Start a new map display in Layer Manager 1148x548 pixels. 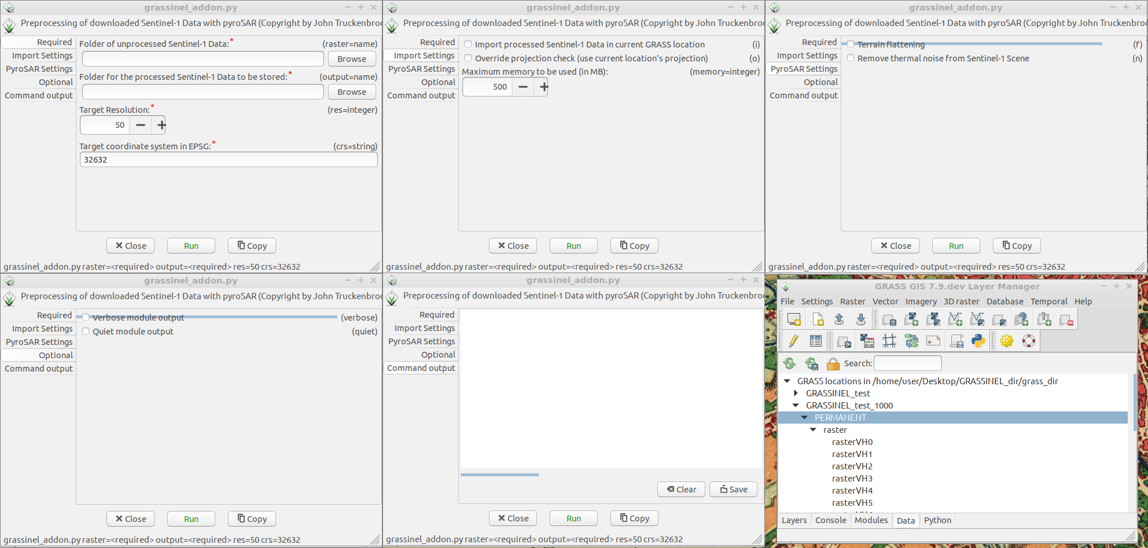(794, 319)
